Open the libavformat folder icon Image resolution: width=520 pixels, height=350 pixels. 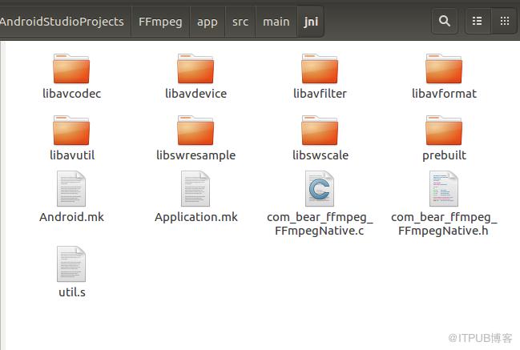(444, 69)
